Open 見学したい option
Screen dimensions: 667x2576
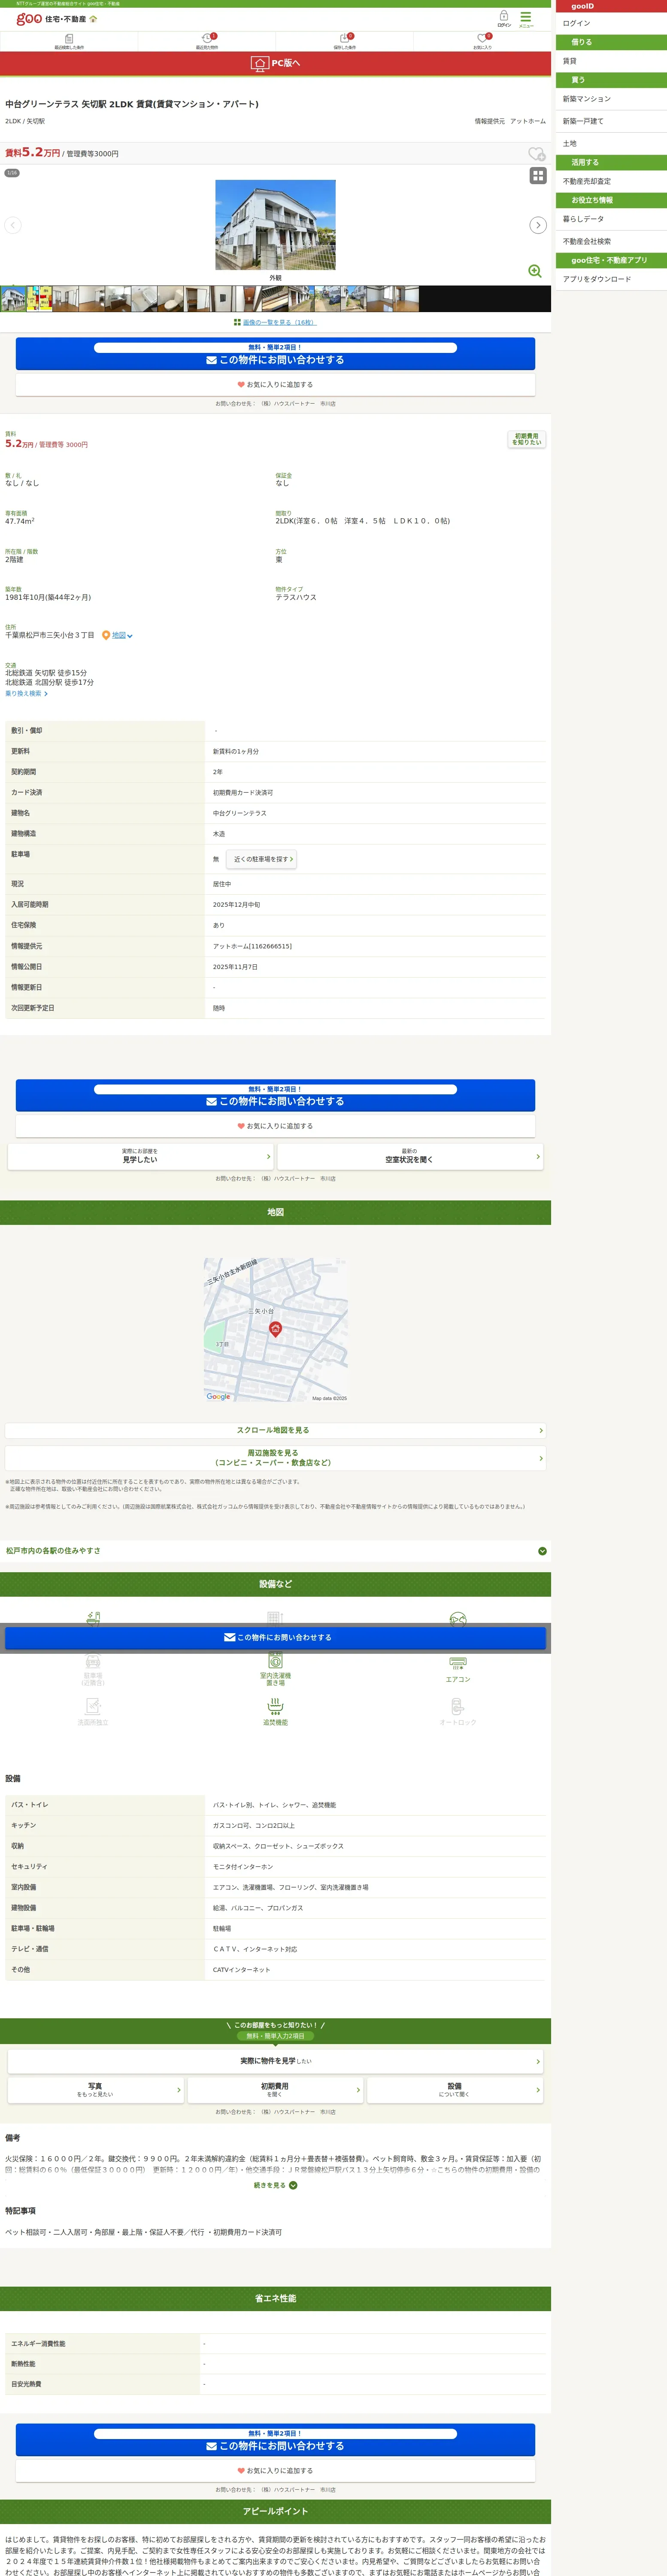pos(140,1156)
